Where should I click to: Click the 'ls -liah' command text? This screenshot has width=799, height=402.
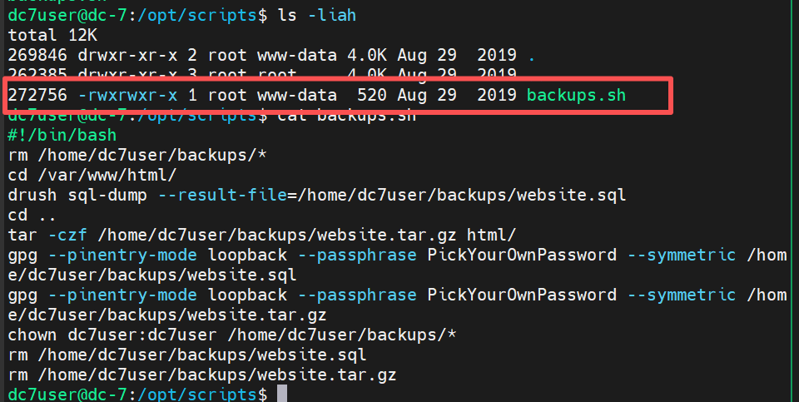pyautogui.click(x=317, y=15)
